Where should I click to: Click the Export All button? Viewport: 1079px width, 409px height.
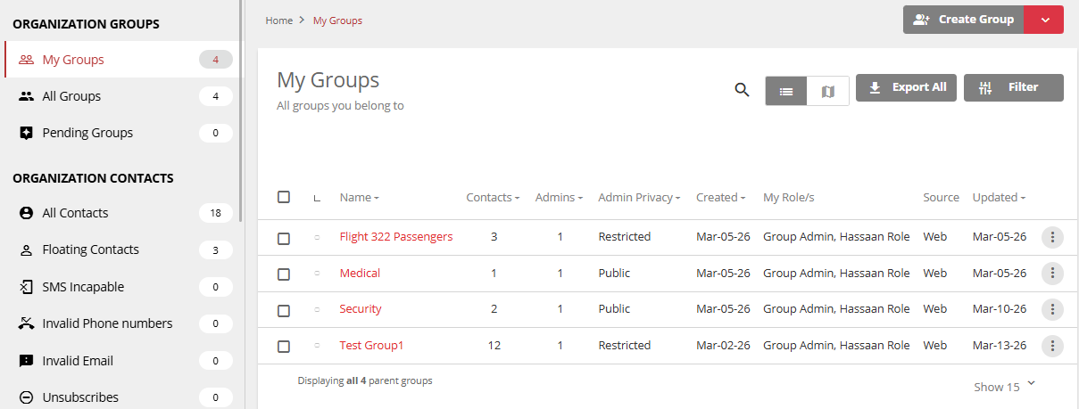point(907,87)
